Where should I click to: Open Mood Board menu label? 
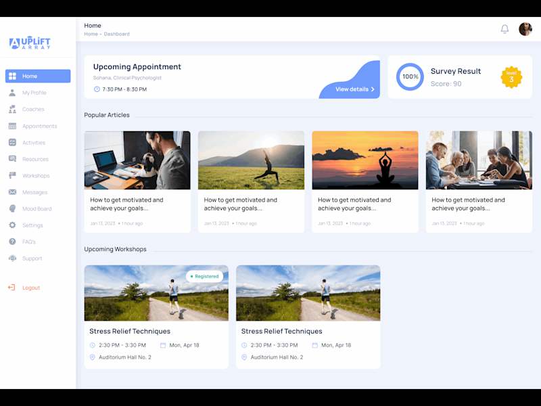pos(37,209)
